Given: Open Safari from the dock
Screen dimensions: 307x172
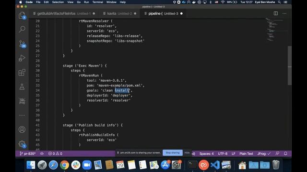Looking at the screenshot, I should coord(53,165).
